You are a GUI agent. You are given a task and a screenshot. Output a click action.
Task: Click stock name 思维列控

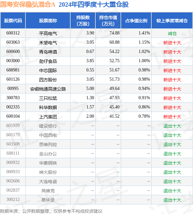pos(48,145)
